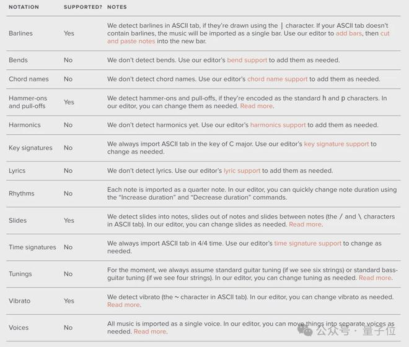Open Read more in the Vibrato row
Screen dimensions: 409x347
pyautogui.click(x=123, y=305)
